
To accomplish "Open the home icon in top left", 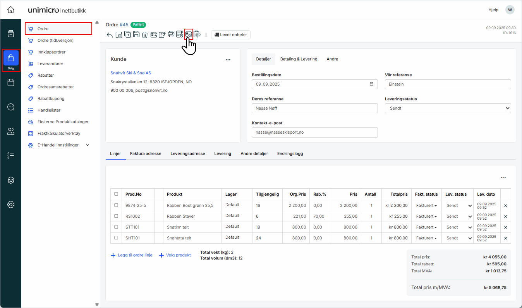I will tap(11, 10).
